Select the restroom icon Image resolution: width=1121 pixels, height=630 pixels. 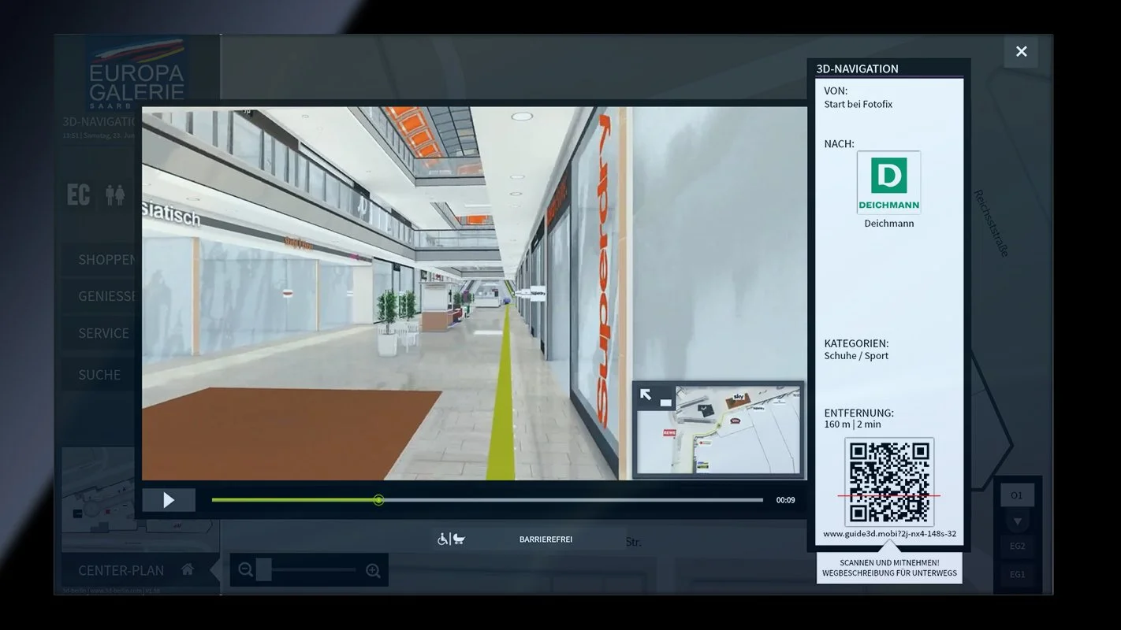pyautogui.click(x=115, y=195)
